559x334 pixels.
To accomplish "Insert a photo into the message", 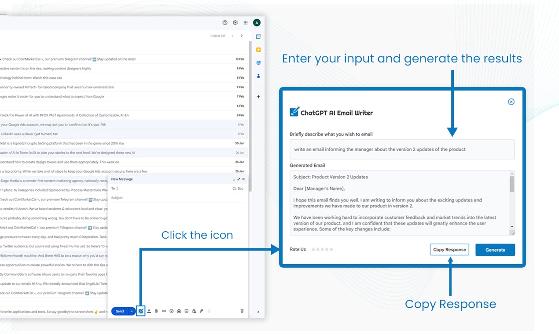I will [186, 311].
